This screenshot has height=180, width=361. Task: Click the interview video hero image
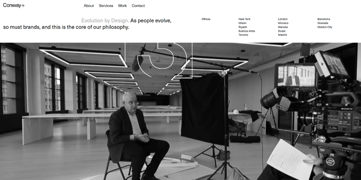coord(180,111)
